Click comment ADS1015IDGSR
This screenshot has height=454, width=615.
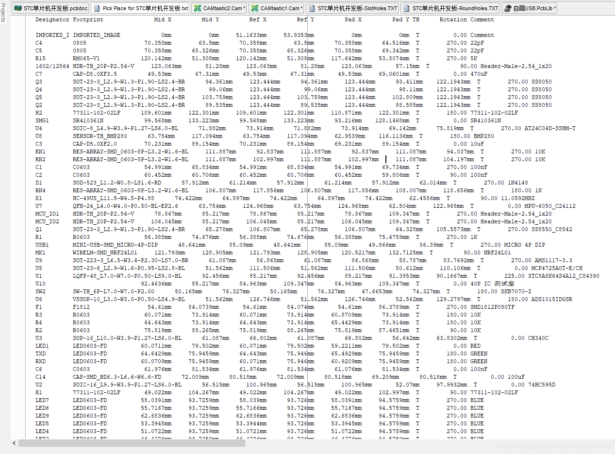coord(552,299)
